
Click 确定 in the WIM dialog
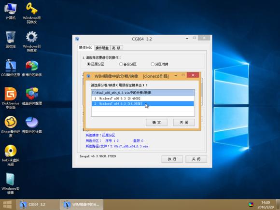point(156,123)
